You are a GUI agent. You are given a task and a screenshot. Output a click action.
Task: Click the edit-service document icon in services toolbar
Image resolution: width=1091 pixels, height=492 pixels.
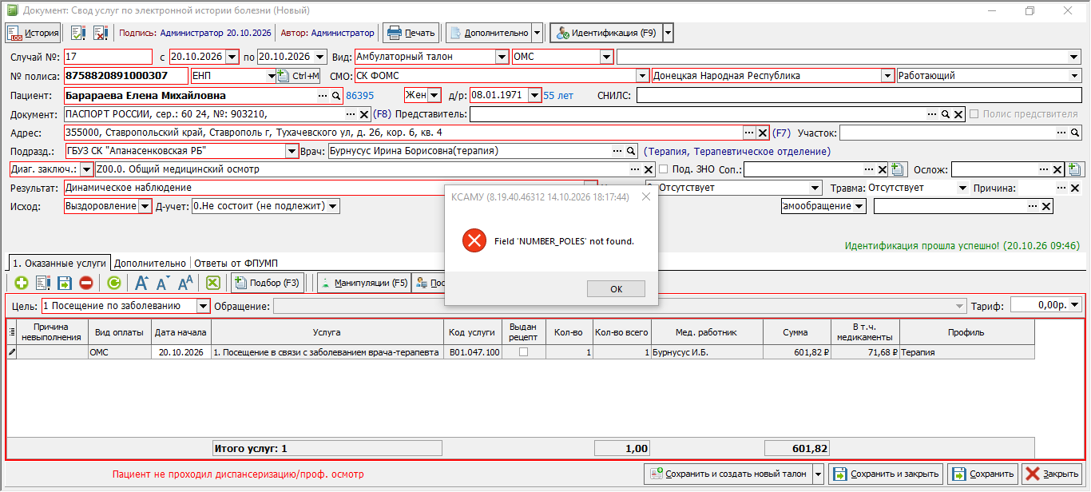click(x=43, y=283)
